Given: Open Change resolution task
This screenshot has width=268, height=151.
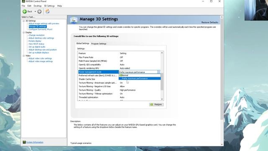Looking at the screenshot, I should pos(36,35).
